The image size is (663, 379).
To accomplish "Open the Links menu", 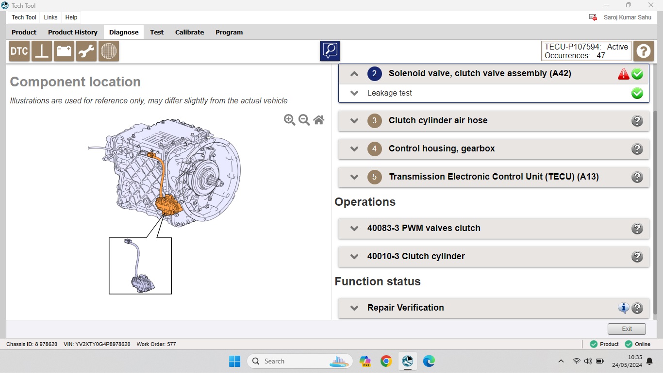I will tap(50, 17).
